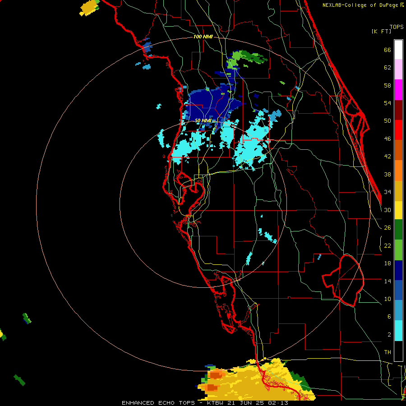Click the large navy echo region north of 50 NMI
The image size is (406, 406).
pos(210,104)
